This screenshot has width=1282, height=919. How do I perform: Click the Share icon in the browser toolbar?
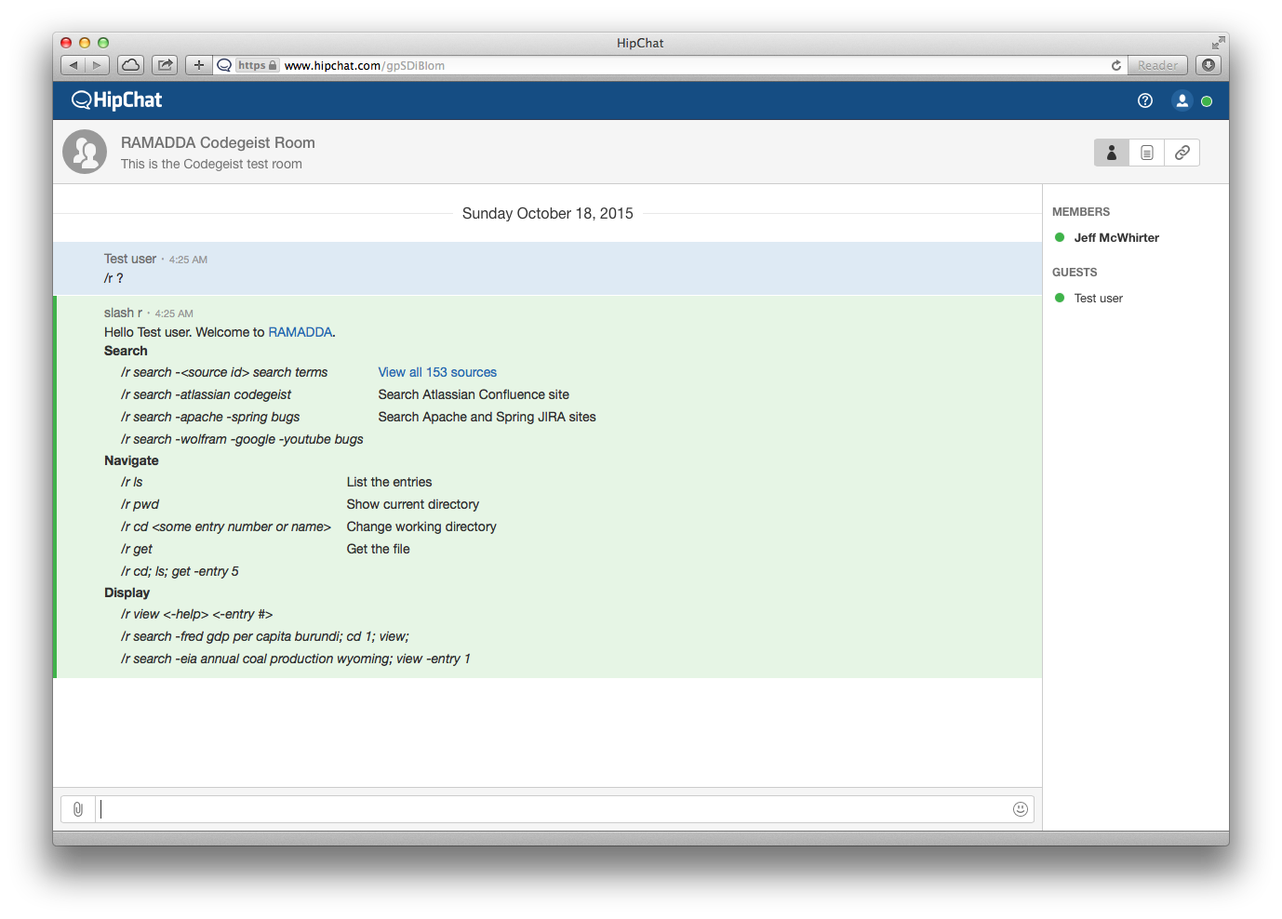(165, 65)
